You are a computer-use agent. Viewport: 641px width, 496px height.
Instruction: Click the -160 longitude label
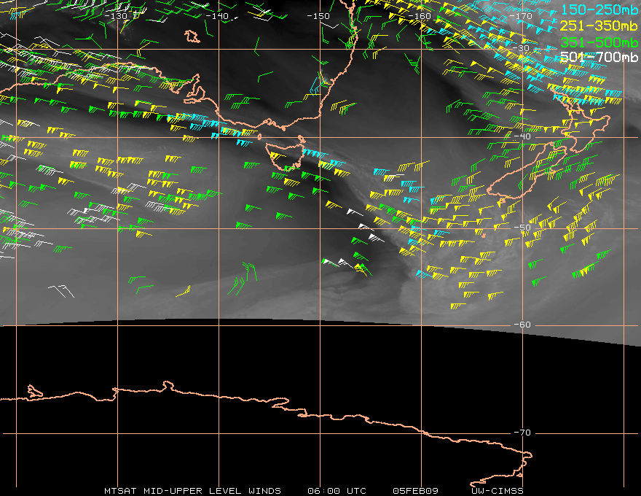[420, 16]
